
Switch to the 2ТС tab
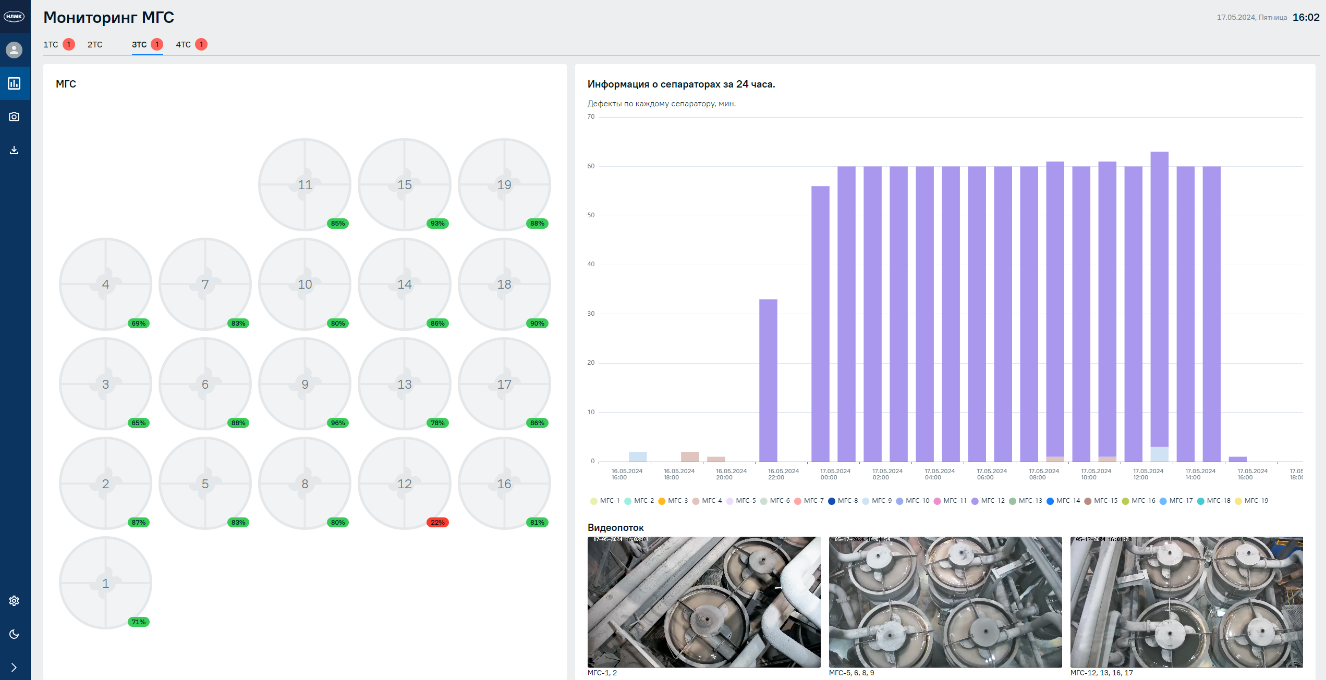point(95,45)
